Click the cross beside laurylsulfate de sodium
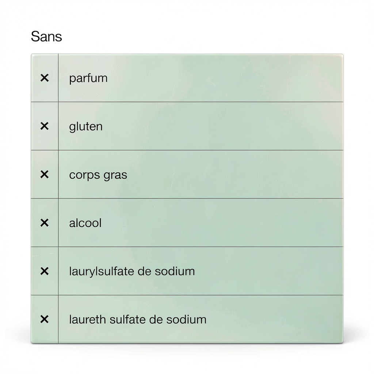Image resolution: width=374 pixels, height=374 pixels. coord(44,271)
